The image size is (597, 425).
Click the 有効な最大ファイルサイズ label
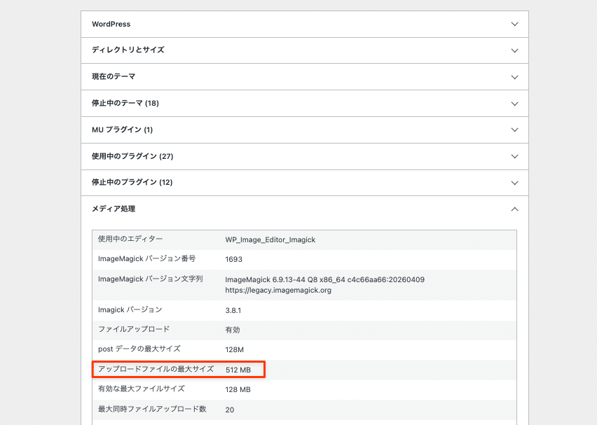[142, 389]
